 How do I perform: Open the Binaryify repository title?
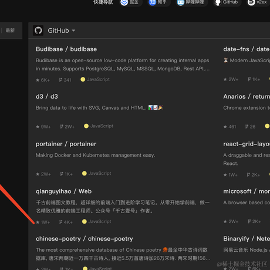pos(247,239)
